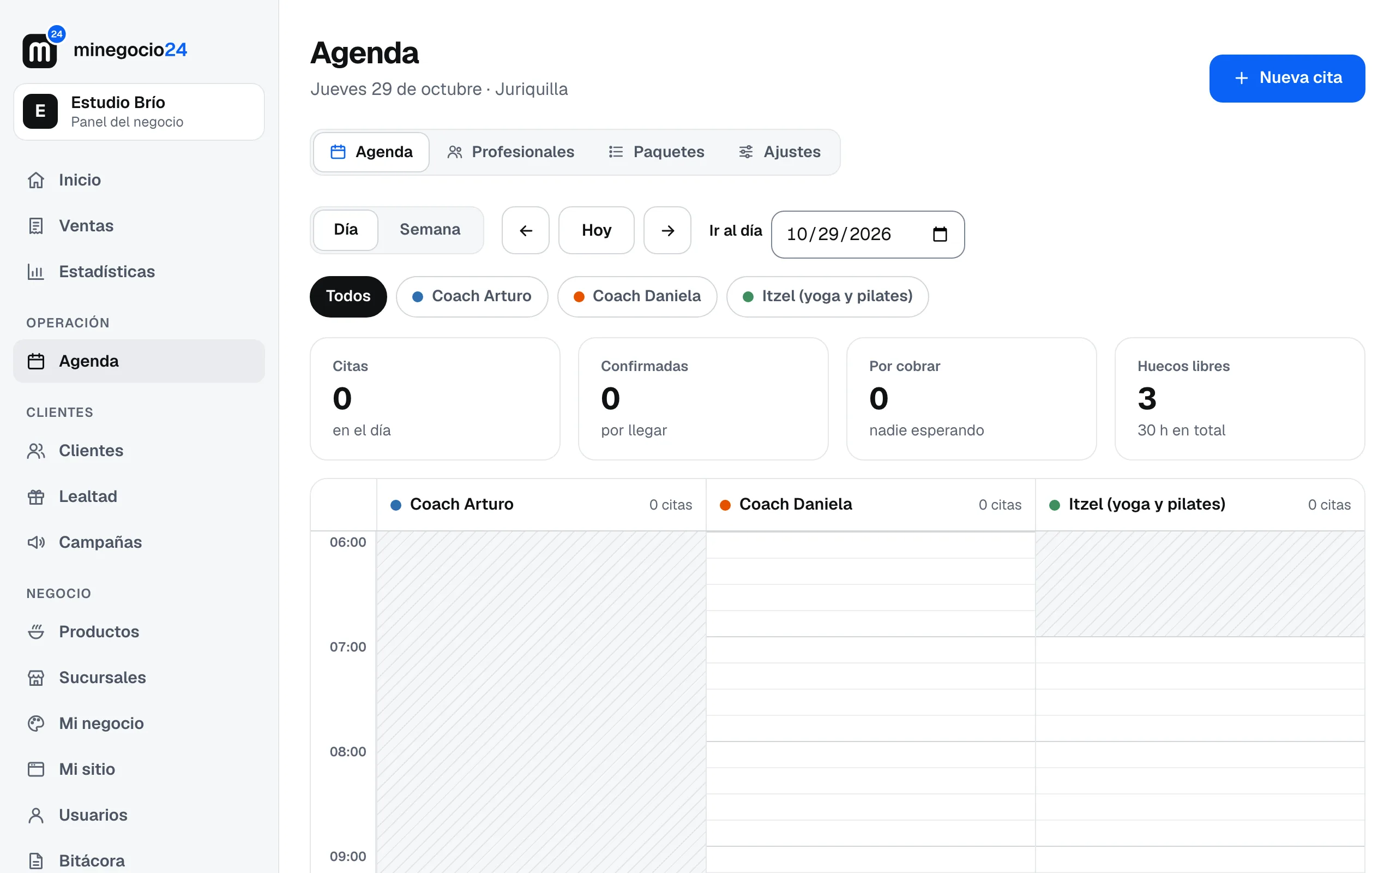Filter agenda by Coach Daniela
The width and height of the screenshot is (1396, 873).
pos(637,296)
